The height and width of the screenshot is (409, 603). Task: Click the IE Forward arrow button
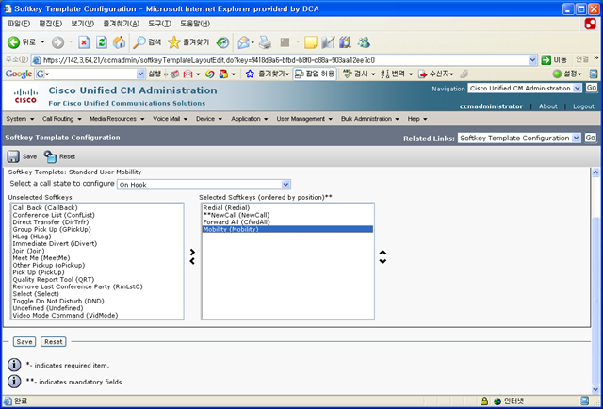coord(57,42)
